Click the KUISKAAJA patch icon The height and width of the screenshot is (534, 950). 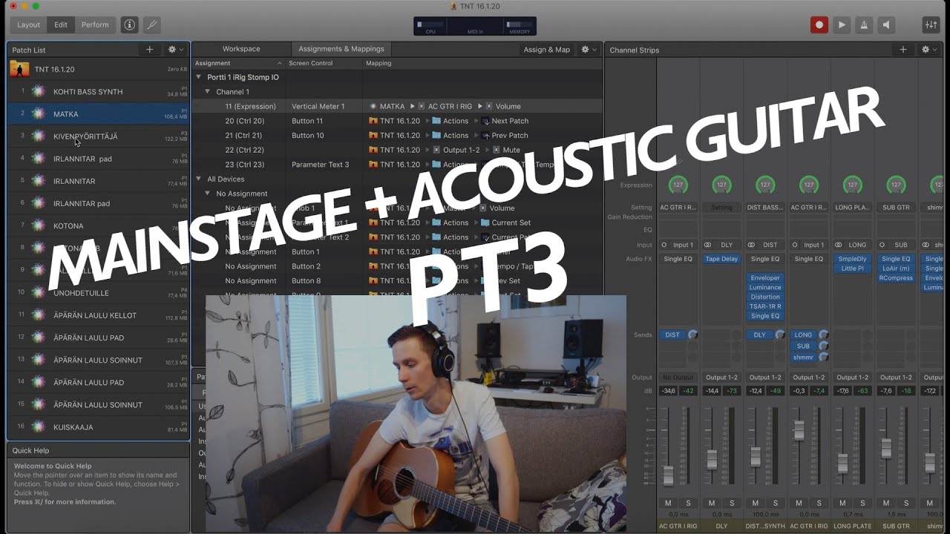[x=39, y=427]
